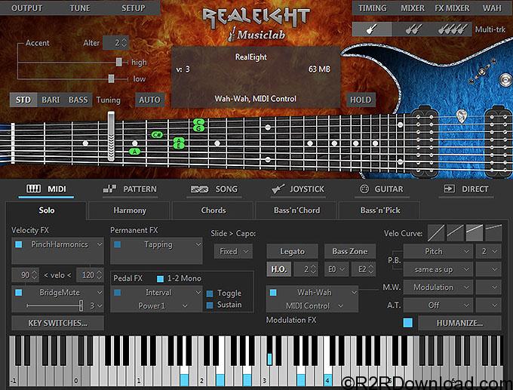Choose the second Velo Curve icon
Image resolution: width=513 pixels, height=390 pixels.
pos(455,233)
